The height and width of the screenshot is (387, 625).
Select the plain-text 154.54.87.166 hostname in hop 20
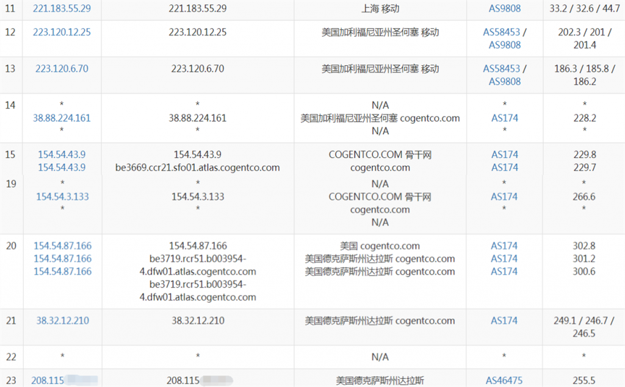point(198,246)
